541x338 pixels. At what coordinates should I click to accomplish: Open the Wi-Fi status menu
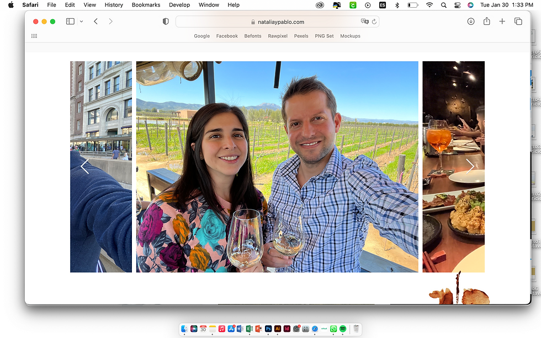click(x=429, y=5)
